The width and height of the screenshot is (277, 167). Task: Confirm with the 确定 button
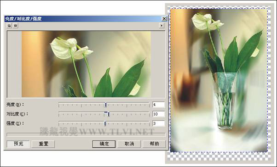pos(104,144)
